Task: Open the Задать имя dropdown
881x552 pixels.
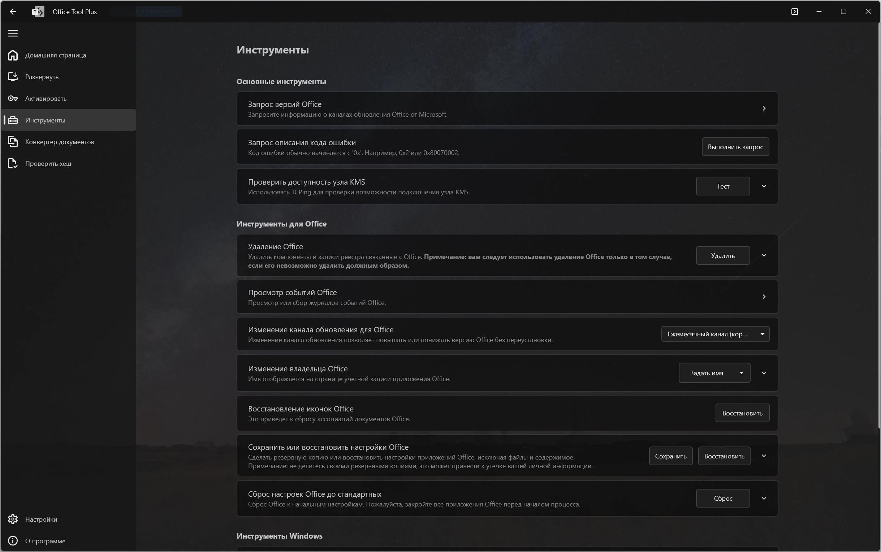Action: [714, 373]
